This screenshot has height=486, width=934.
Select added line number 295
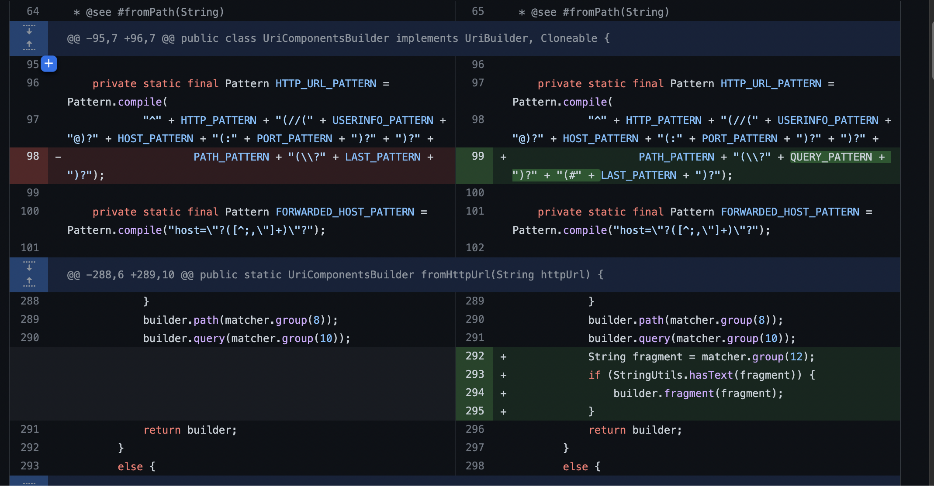(475, 411)
